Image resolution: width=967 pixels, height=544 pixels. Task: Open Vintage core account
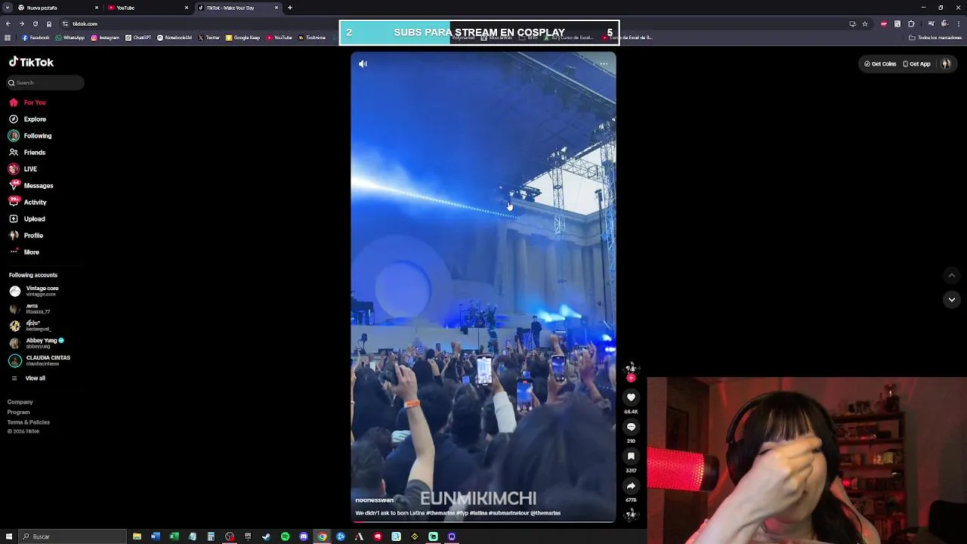34,291
